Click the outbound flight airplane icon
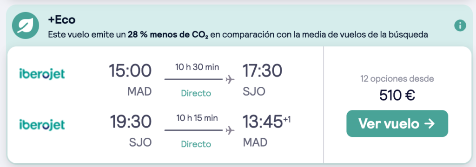Screen dimensions: 476x167 pyautogui.click(x=230, y=80)
